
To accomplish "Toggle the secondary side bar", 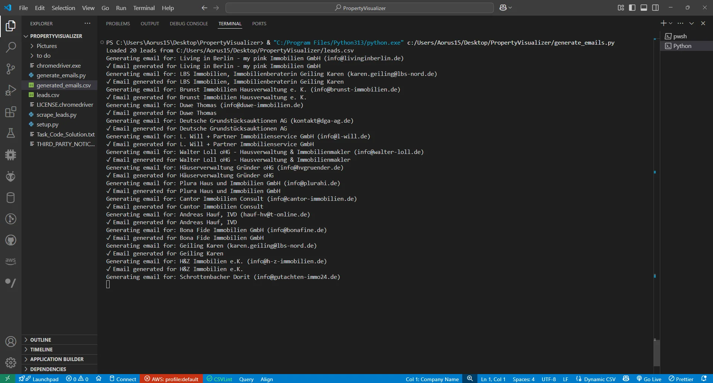I will (x=655, y=8).
